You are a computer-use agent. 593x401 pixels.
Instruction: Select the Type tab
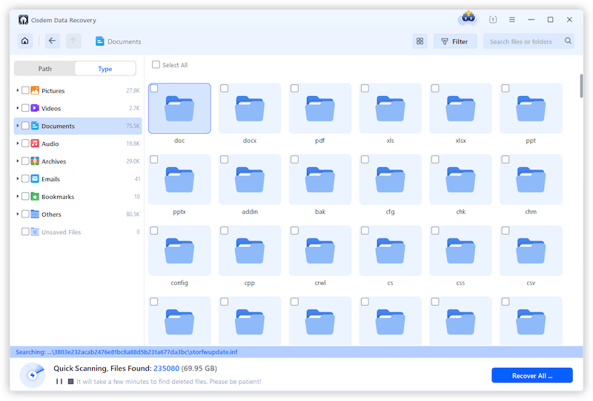coord(105,69)
